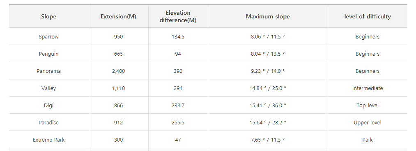
Task: Select the Digi slope name cell
Action: [x=48, y=106]
